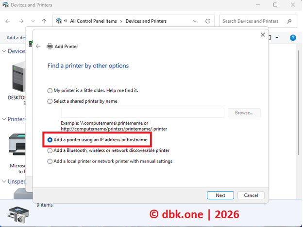Click 'Add a device' toolbar command
This screenshot has height=227, width=303.
coord(16,37)
